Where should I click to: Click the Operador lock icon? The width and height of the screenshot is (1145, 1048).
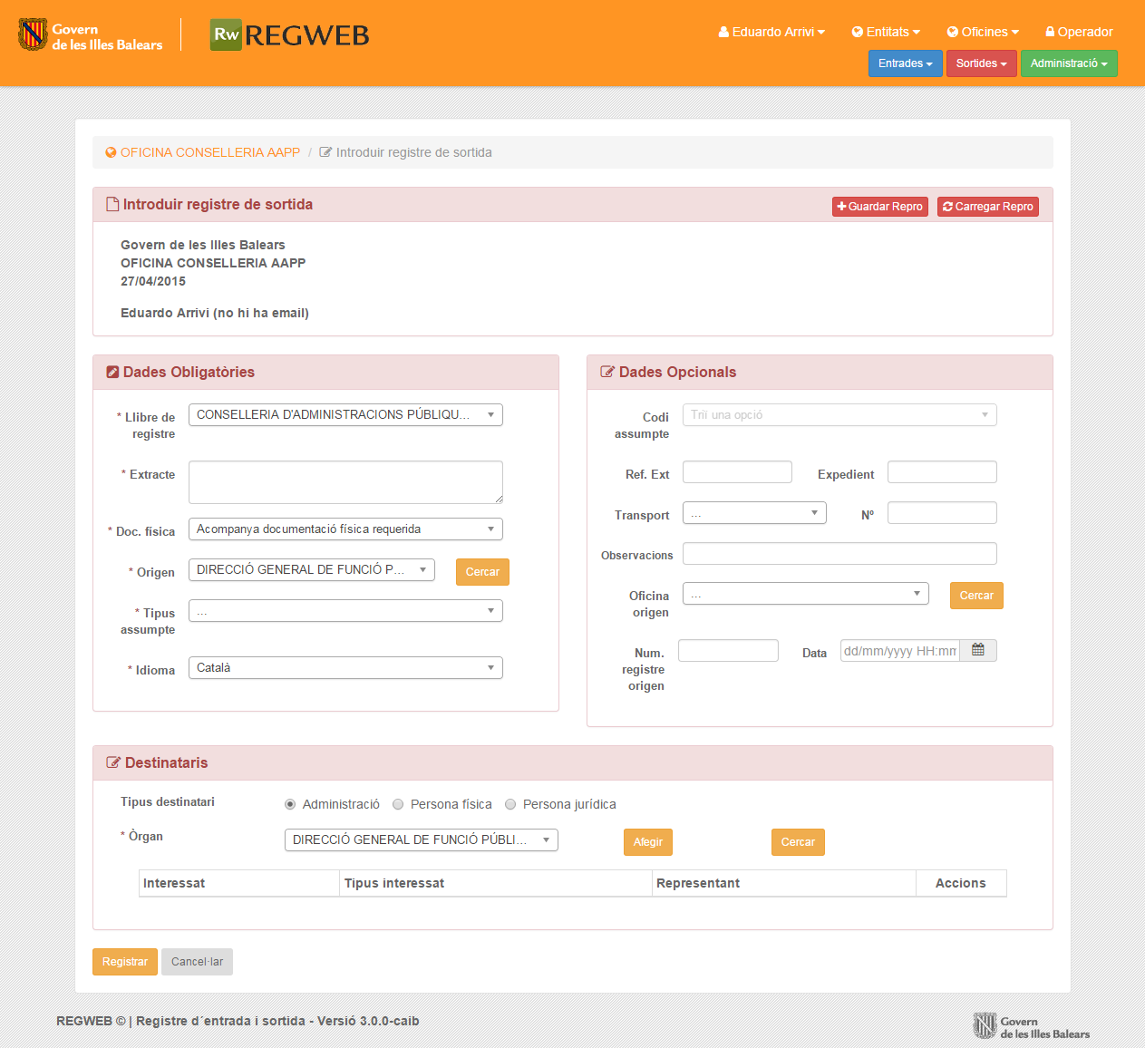tap(1050, 32)
